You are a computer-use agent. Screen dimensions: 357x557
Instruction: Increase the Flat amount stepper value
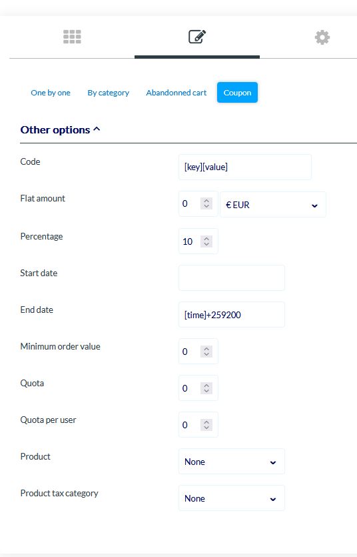(x=206, y=201)
